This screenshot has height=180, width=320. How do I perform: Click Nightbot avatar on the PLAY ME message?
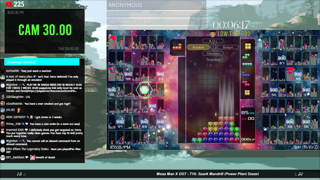[2, 86]
